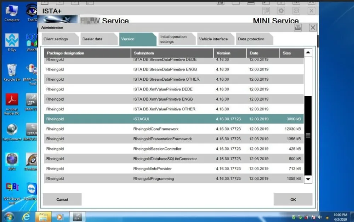
Task: Launch Acrobat Reader DC desktop shortcut
Action: click(x=12, y=104)
